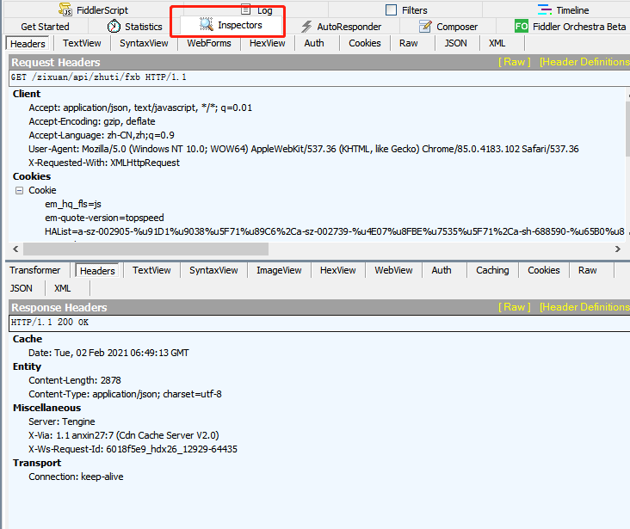Select the WebForms request tab
Viewport: 630px width, 529px height.
coord(209,43)
